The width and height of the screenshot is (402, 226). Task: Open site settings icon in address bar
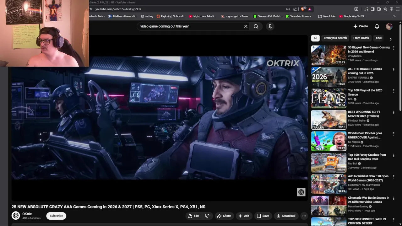(91, 9)
